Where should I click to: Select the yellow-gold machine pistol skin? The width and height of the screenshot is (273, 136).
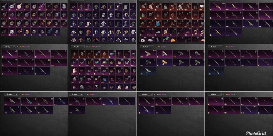click(x=164, y=62)
